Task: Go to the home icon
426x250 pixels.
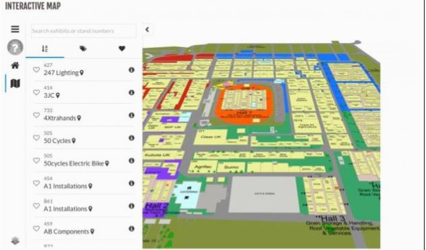Action: pos(15,65)
